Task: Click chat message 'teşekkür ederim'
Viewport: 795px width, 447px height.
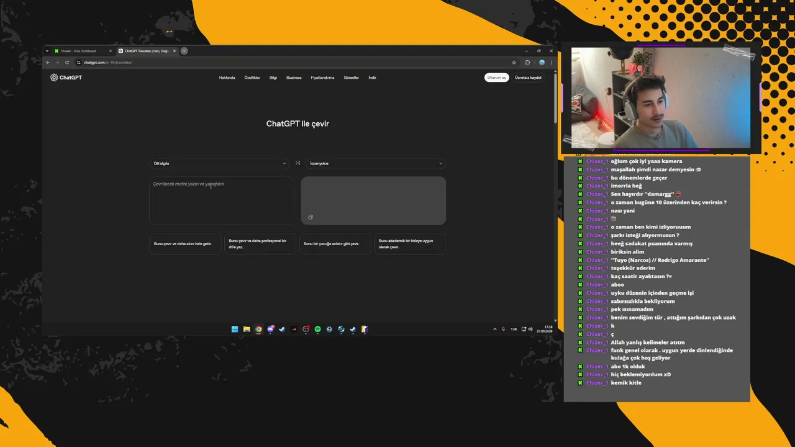Action: coord(633,268)
